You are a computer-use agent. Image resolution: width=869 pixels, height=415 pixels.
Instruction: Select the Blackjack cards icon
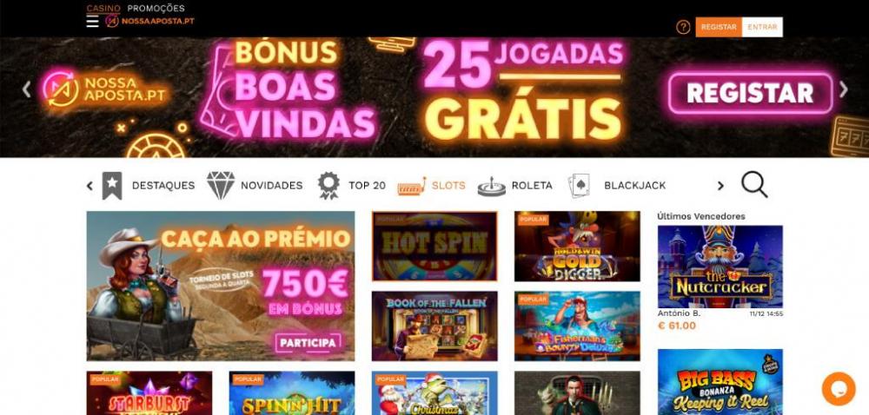(579, 186)
